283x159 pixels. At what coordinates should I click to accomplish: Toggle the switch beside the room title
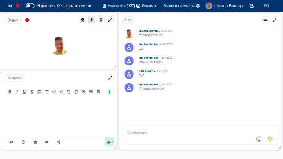pos(30,6)
